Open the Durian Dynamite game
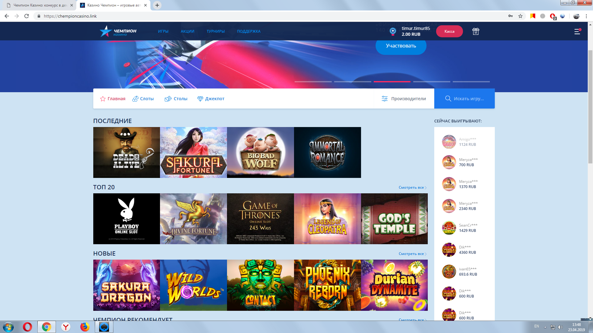This screenshot has height=333, width=593. pos(394,285)
